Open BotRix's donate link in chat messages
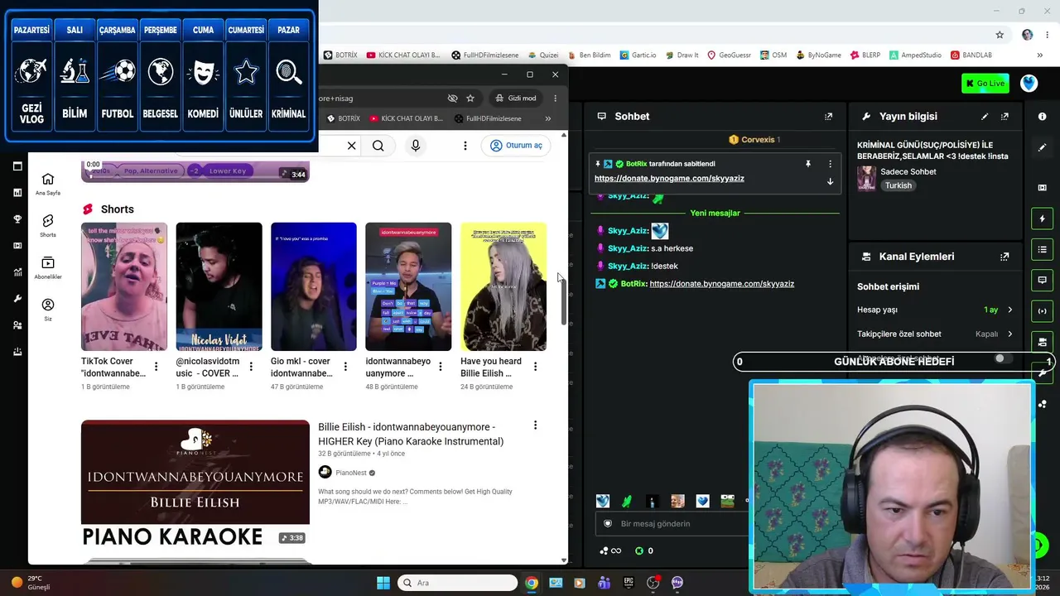The width and height of the screenshot is (1060, 596). tap(722, 284)
